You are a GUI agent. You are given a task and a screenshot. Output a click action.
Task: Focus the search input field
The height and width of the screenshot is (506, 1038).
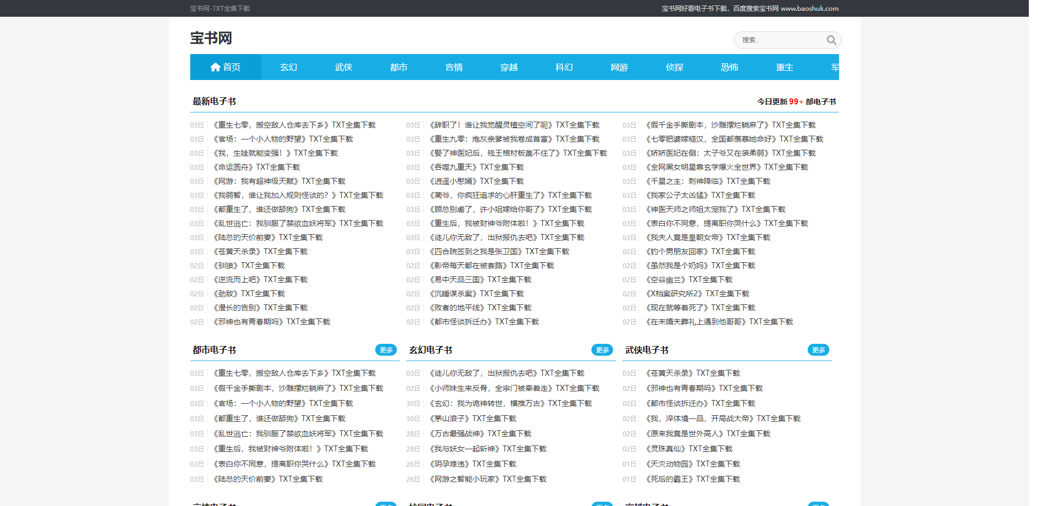781,40
